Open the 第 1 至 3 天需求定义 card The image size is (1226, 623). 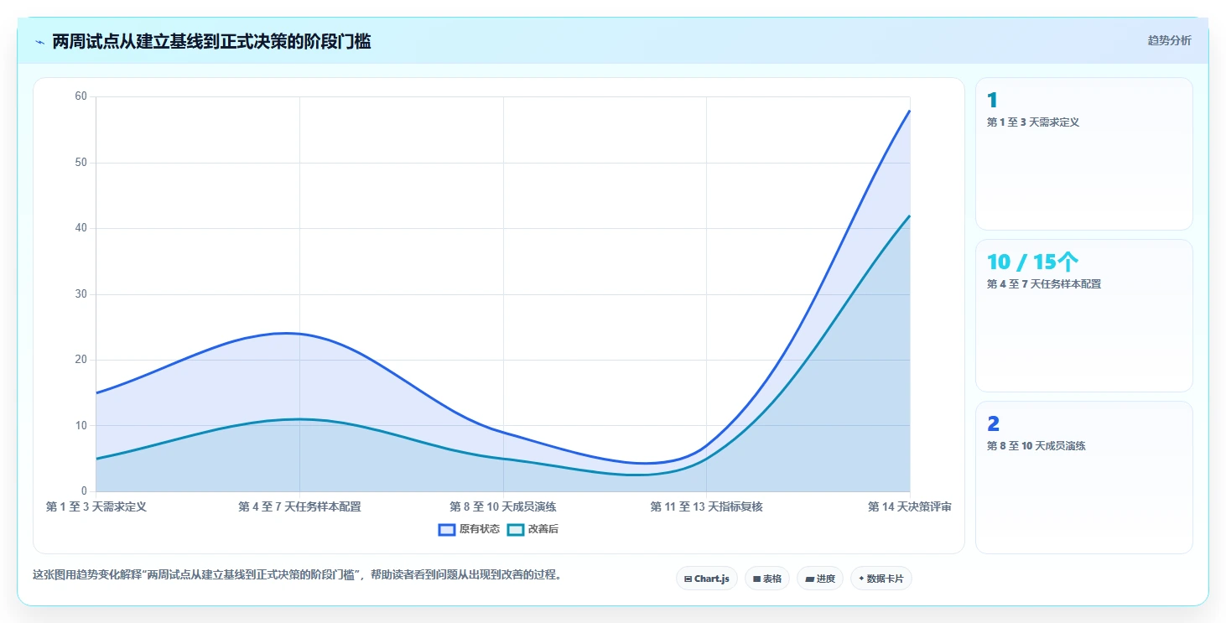[1083, 153]
